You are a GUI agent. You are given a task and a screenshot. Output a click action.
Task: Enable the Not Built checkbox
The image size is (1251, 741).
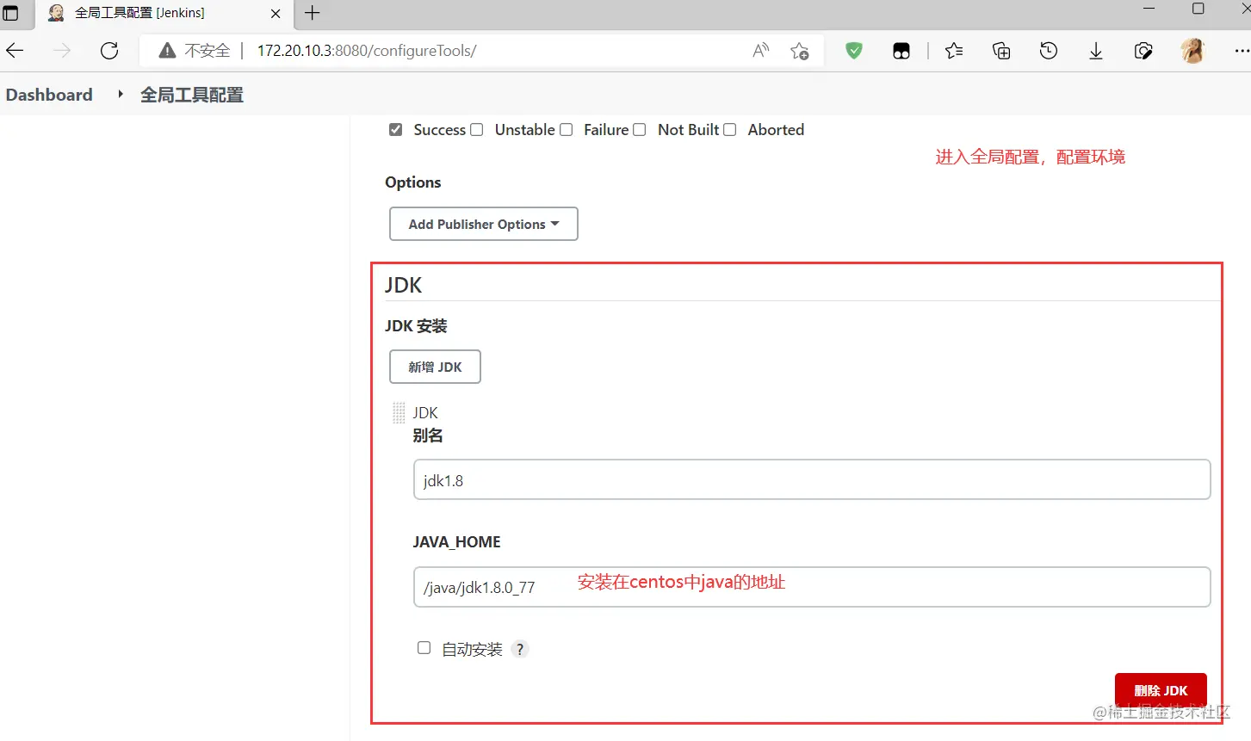click(x=639, y=130)
